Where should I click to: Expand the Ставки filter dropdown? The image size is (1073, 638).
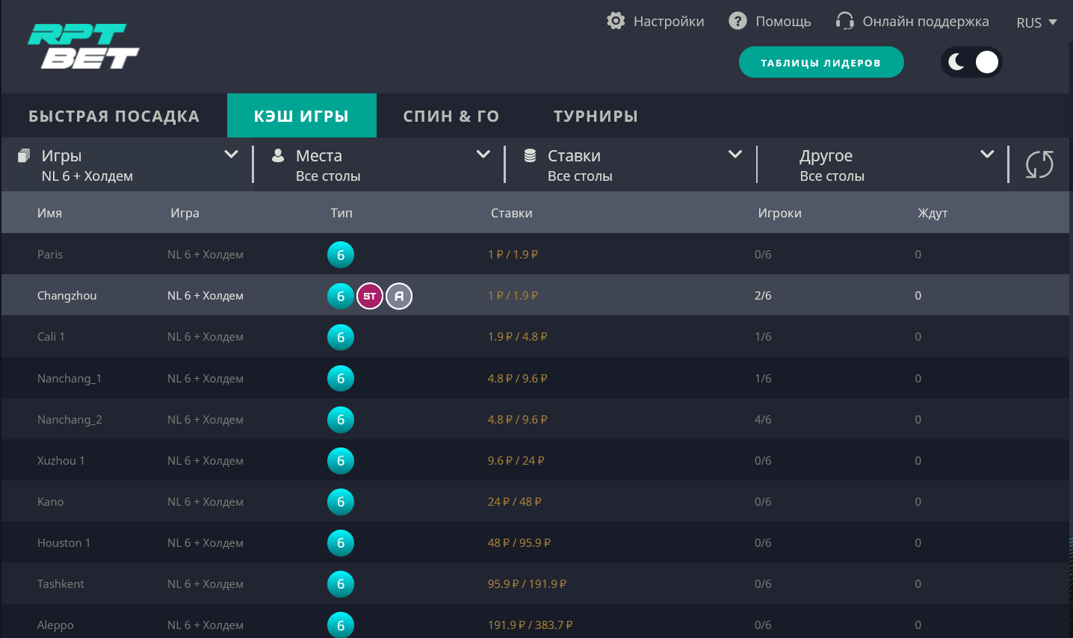coord(735,155)
